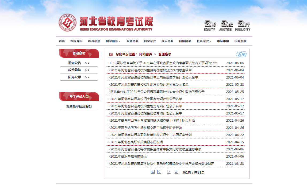Viewport: 307px width, 185px height.
Task: Select 自学考试 in the navigation bar
Action: [x=150, y=41]
